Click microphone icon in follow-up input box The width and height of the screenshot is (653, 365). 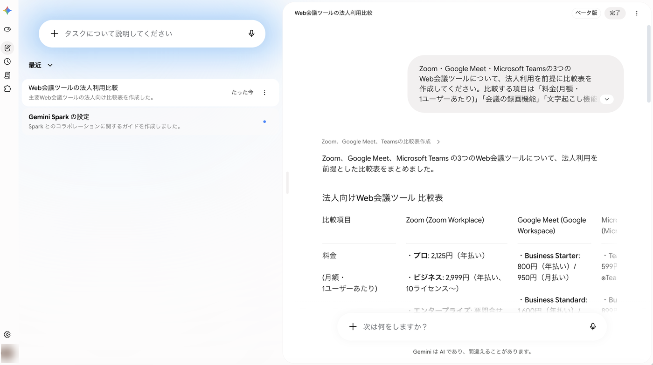pos(593,327)
